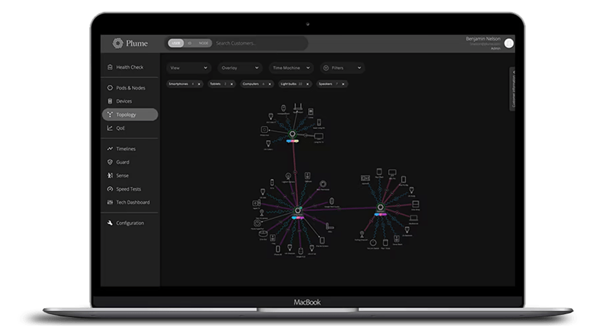
Task: Go to the Timelines menu item
Action: pos(126,149)
